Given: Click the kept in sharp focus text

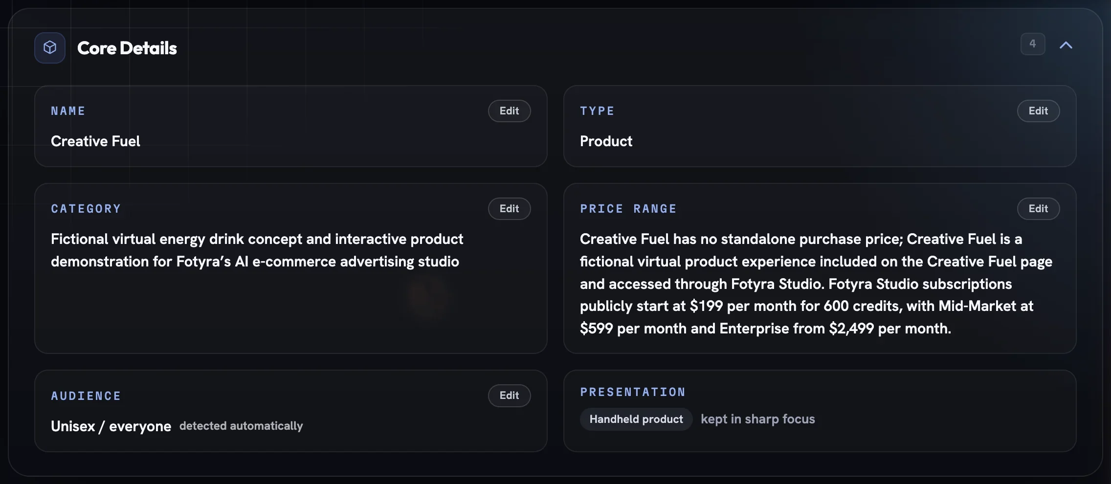Looking at the screenshot, I should point(757,419).
